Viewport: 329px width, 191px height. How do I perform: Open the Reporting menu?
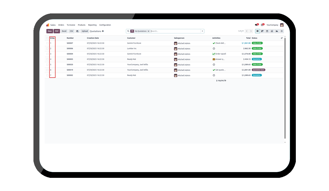[x=92, y=25]
